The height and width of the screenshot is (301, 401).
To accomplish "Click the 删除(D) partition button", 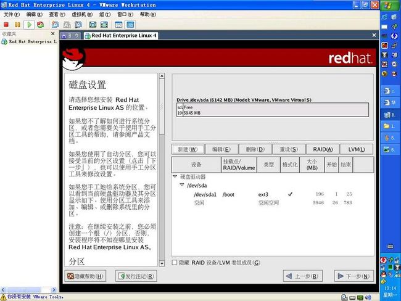I will coord(255,149).
